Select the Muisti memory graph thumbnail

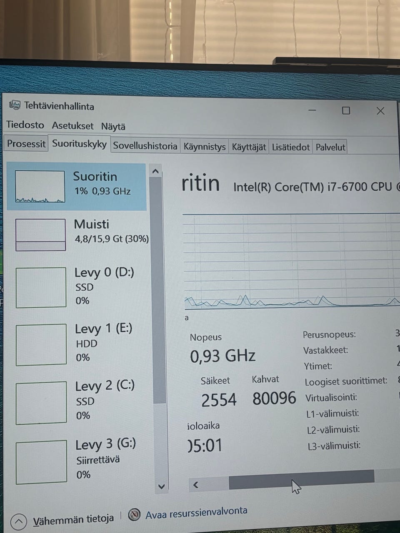40,235
